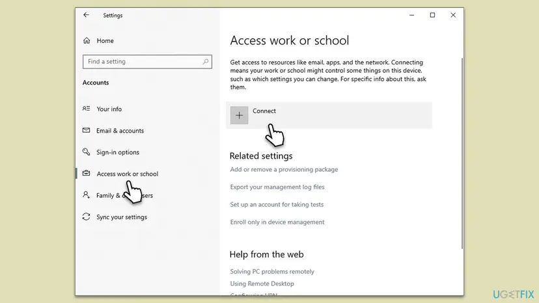Open Access work or school section
Image resolution: width=539 pixels, height=303 pixels.
pos(127,174)
